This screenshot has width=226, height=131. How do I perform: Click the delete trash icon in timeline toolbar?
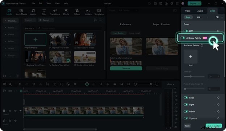click(x=34, y=84)
